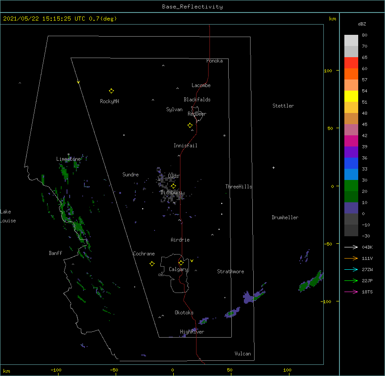Pick the red swatch below 65 dBZ
The height and width of the screenshot is (376, 385).
click(x=351, y=63)
